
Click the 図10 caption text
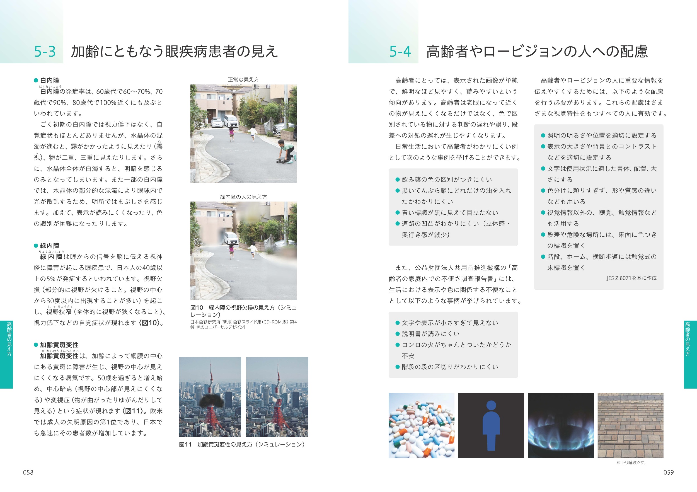pyautogui.click(x=243, y=311)
